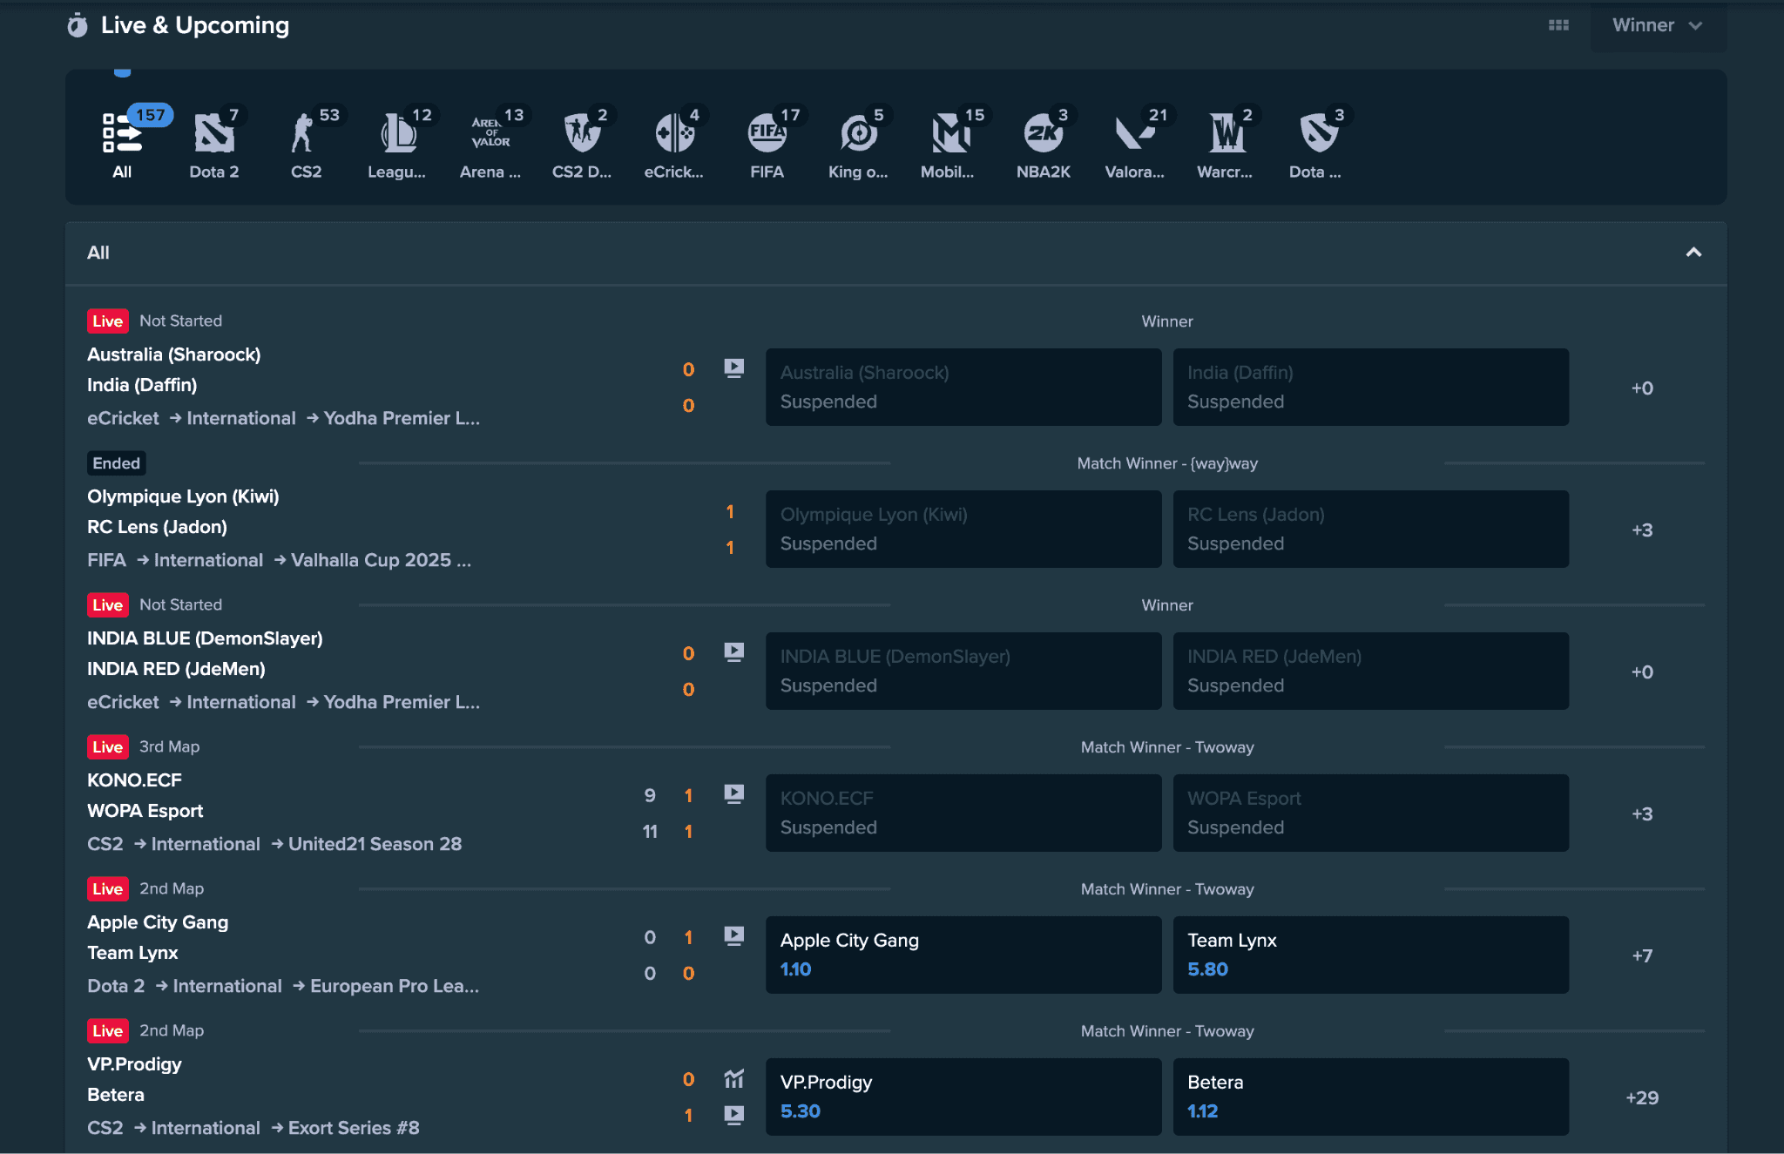Filter by King of Glory icon
Image resolution: width=1784 pixels, height=1154 pixels.
[859, 135]
